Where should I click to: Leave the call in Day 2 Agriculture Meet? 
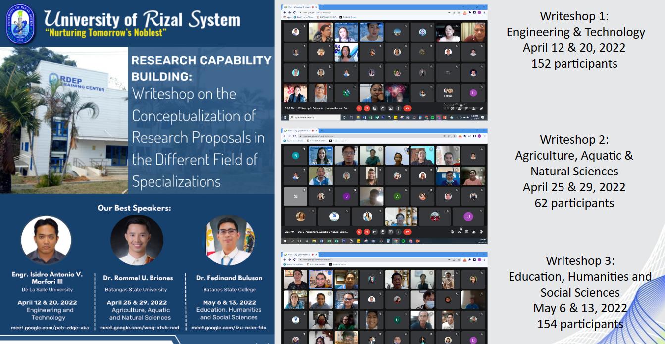(408, 232)
